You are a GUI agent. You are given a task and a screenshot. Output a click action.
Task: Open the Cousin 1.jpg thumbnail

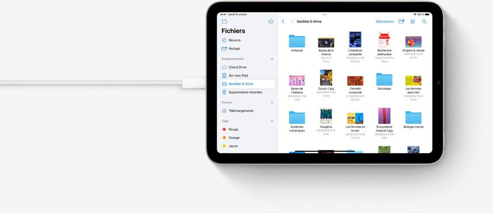326,78
